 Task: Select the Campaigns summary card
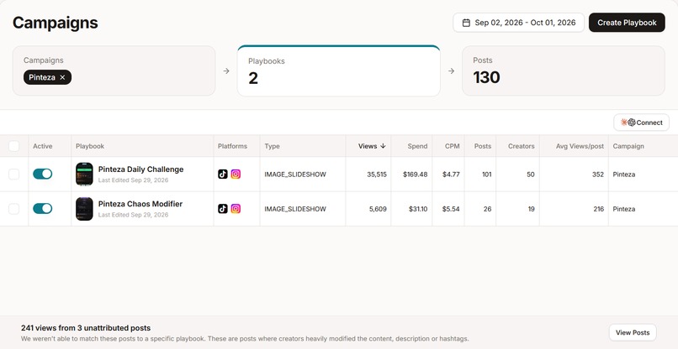(x=114, y=70)
